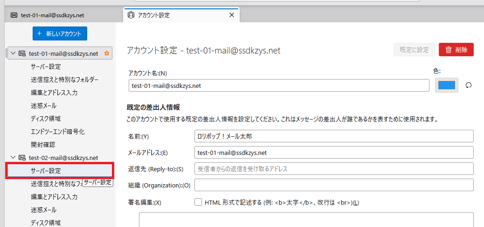484x227 pixels.
Task: Enable the HTML 形式で記述する checkbox
Action: point(198,202)
